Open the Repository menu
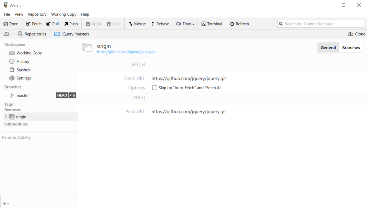This screenshot has width=367, height=208. pos(37,14)
